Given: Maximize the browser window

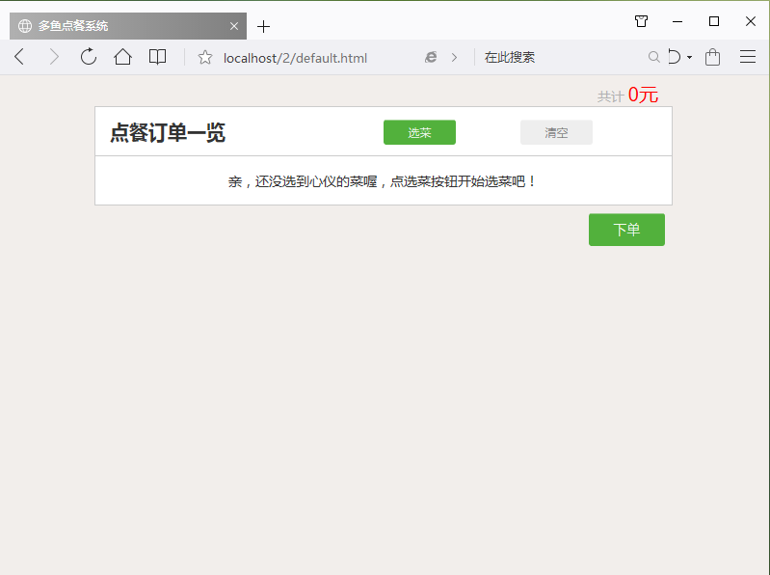Looking at the screenshot, I should (x=713, y=21).
